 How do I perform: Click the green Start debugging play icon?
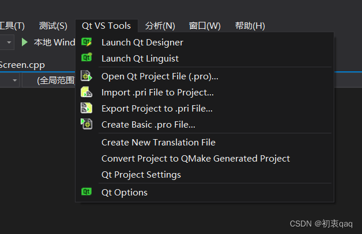coord(24,42)
